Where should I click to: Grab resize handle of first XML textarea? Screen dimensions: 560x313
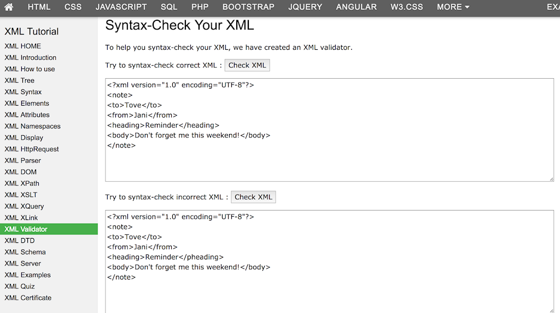tap(551, 178)
